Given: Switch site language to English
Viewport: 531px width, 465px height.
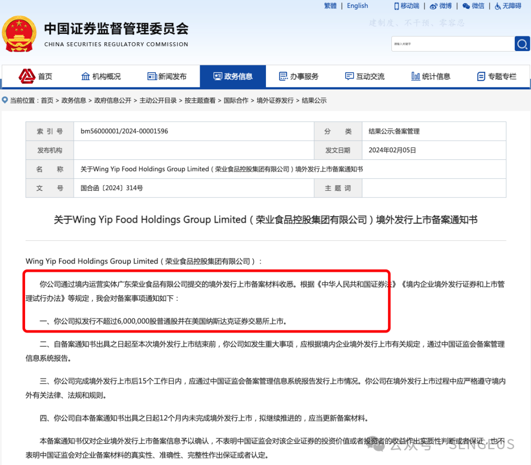Looking at the screenshot, I should (357, 6).
